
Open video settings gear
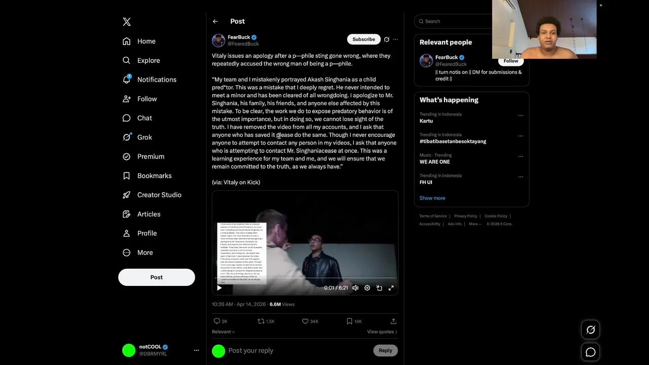tap(367, 288)
